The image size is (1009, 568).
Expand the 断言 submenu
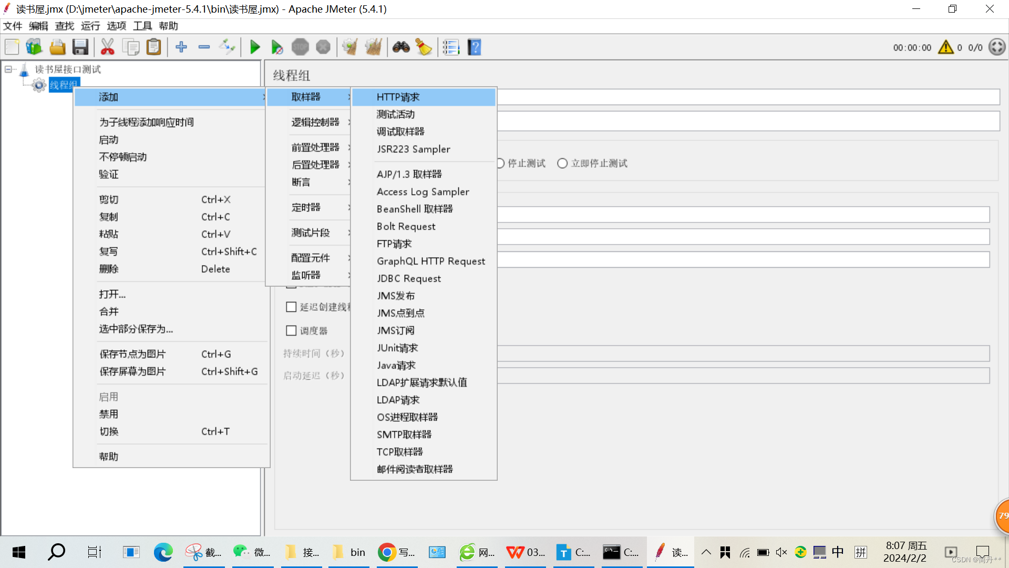309,182
